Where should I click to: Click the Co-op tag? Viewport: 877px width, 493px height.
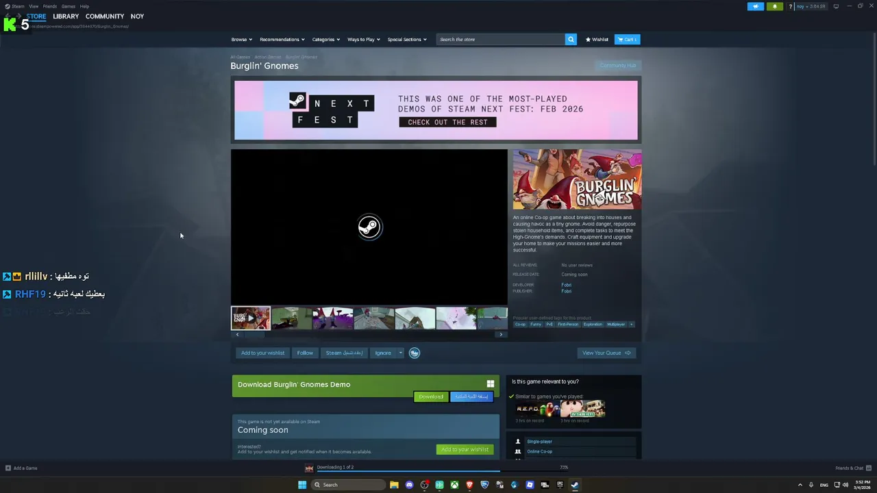point(520,324)
